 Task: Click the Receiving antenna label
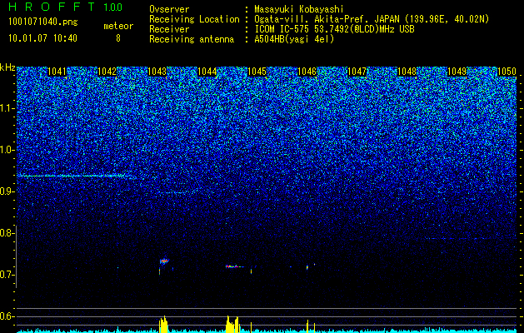[192, 39]
